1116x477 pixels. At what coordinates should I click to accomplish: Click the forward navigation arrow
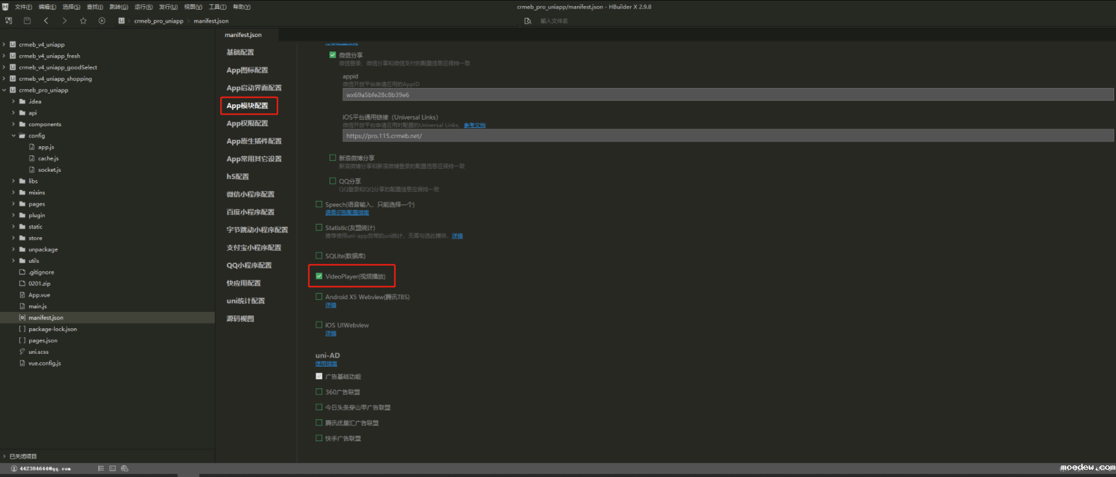[x=64, y=21]
